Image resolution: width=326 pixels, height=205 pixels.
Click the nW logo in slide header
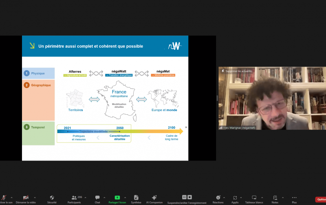pos(175,46)
